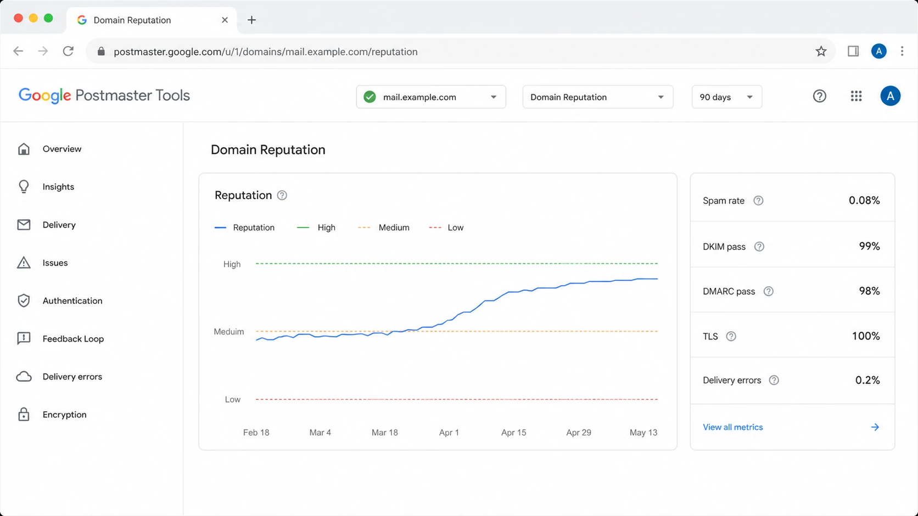Viewport: 918px width, 516px height.
Task: Click the Issues warning triangle icon
Action: tap(24, 263)
